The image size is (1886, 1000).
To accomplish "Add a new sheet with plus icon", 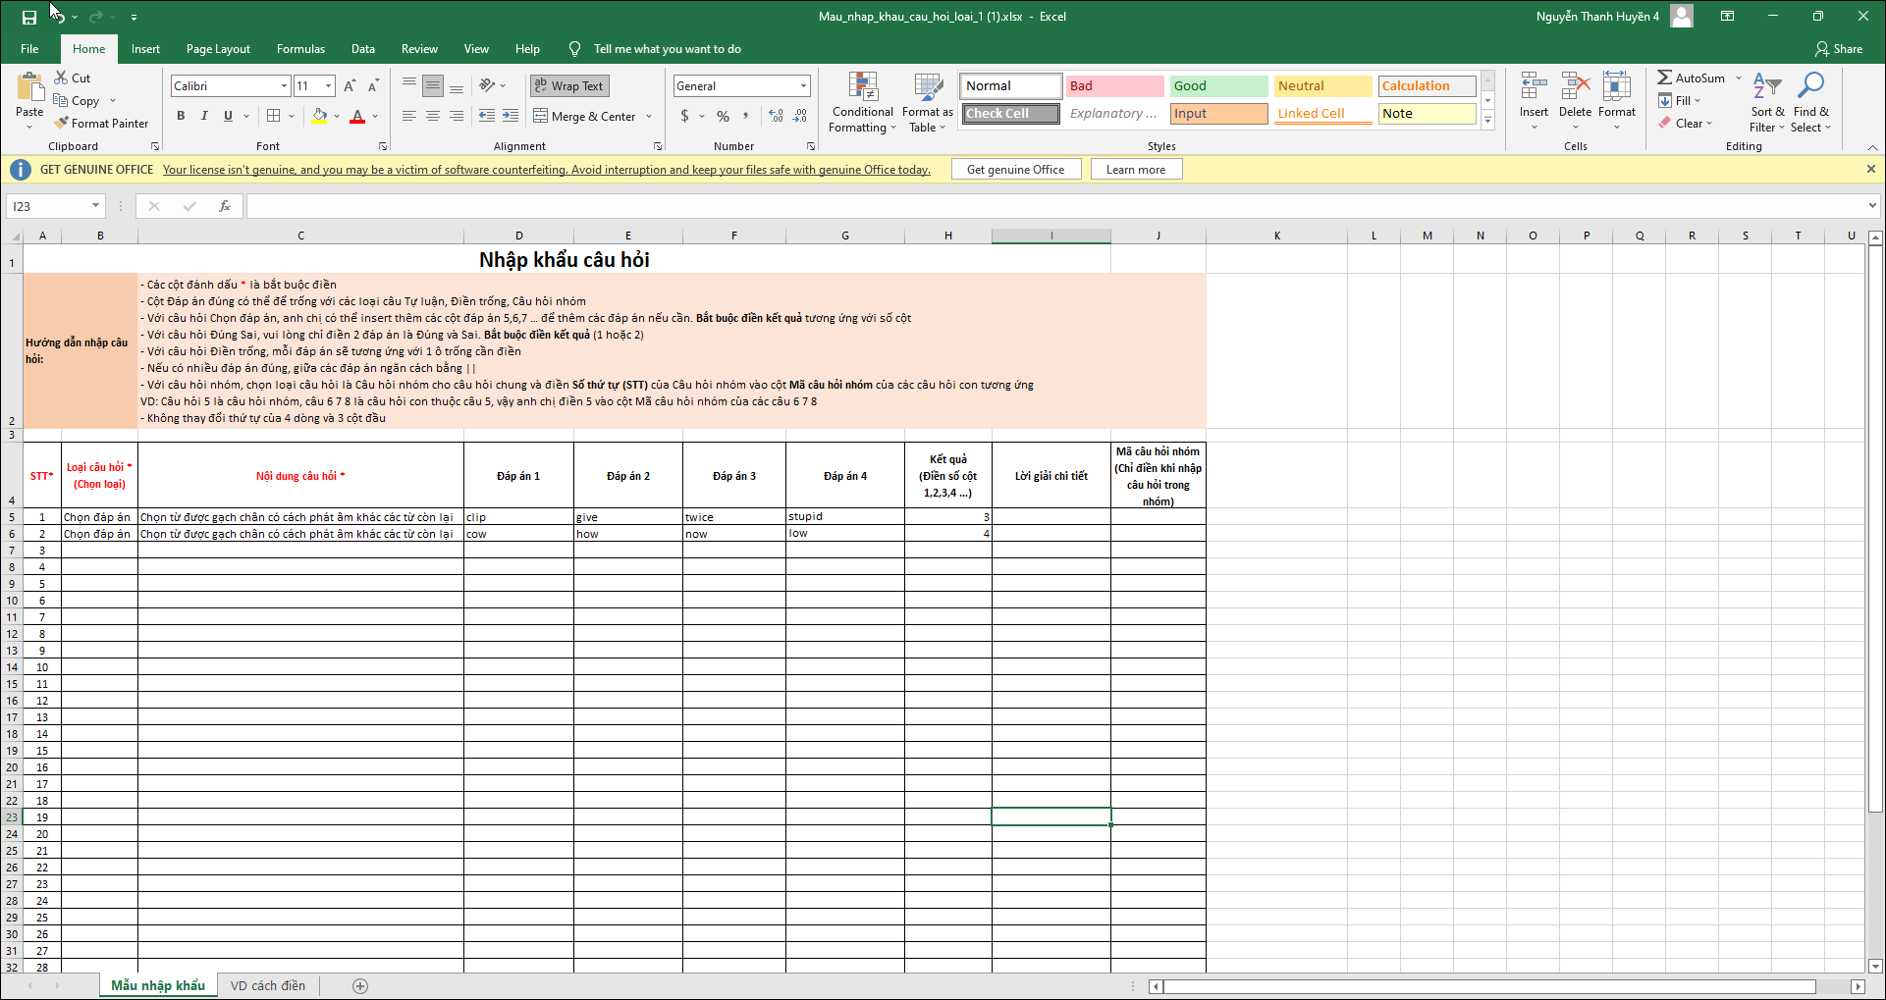I will pyautogui.click(x=360, y=986).
